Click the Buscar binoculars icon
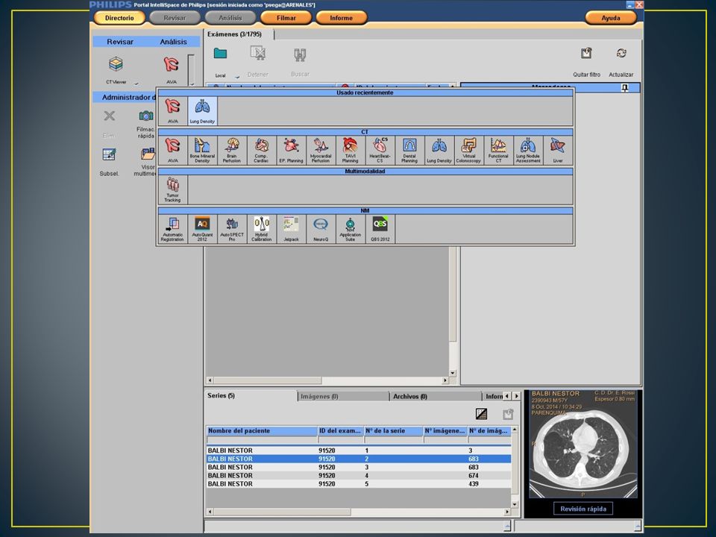The width and height of the screenshot is (716, 537). coord(300,54)
